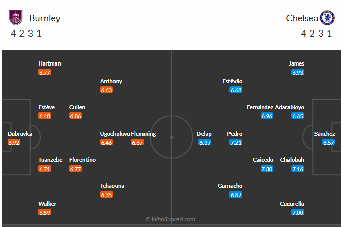Select Dúbravka's 6.92 rating badge
Viewport: 345px width, 227px height.
(x=14, y=143)
